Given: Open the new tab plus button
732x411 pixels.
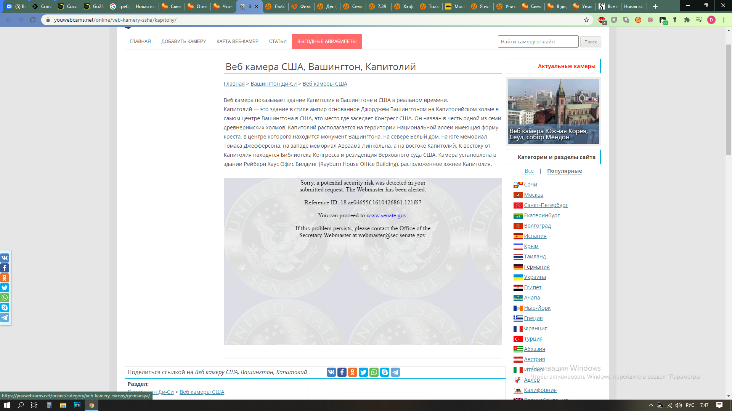Looking at the screenshot, I should [655, 6].
